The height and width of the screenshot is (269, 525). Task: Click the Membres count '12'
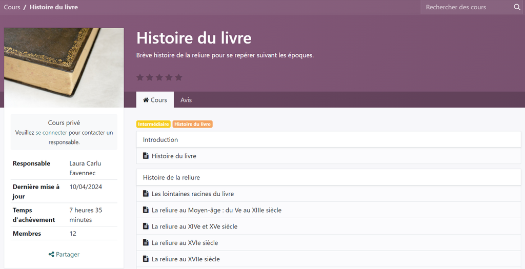pos(73,234)
